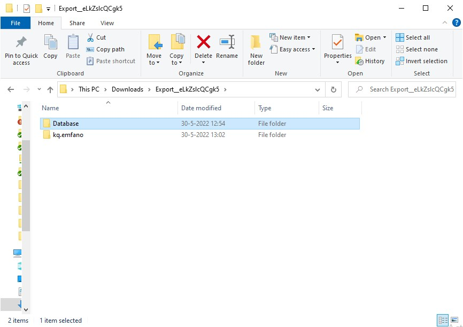Select the Database folder
The height and width of the screenshot is (327, 463).
pos(200,124)
